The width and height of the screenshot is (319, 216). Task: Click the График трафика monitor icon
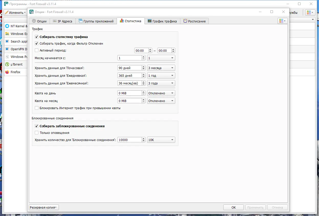click(150, 21)
